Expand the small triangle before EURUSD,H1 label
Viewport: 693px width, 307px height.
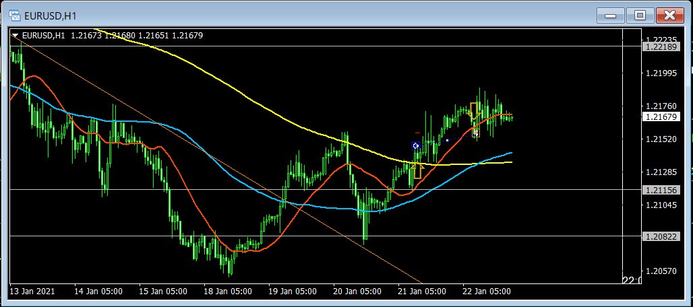[x=15, y=36]
